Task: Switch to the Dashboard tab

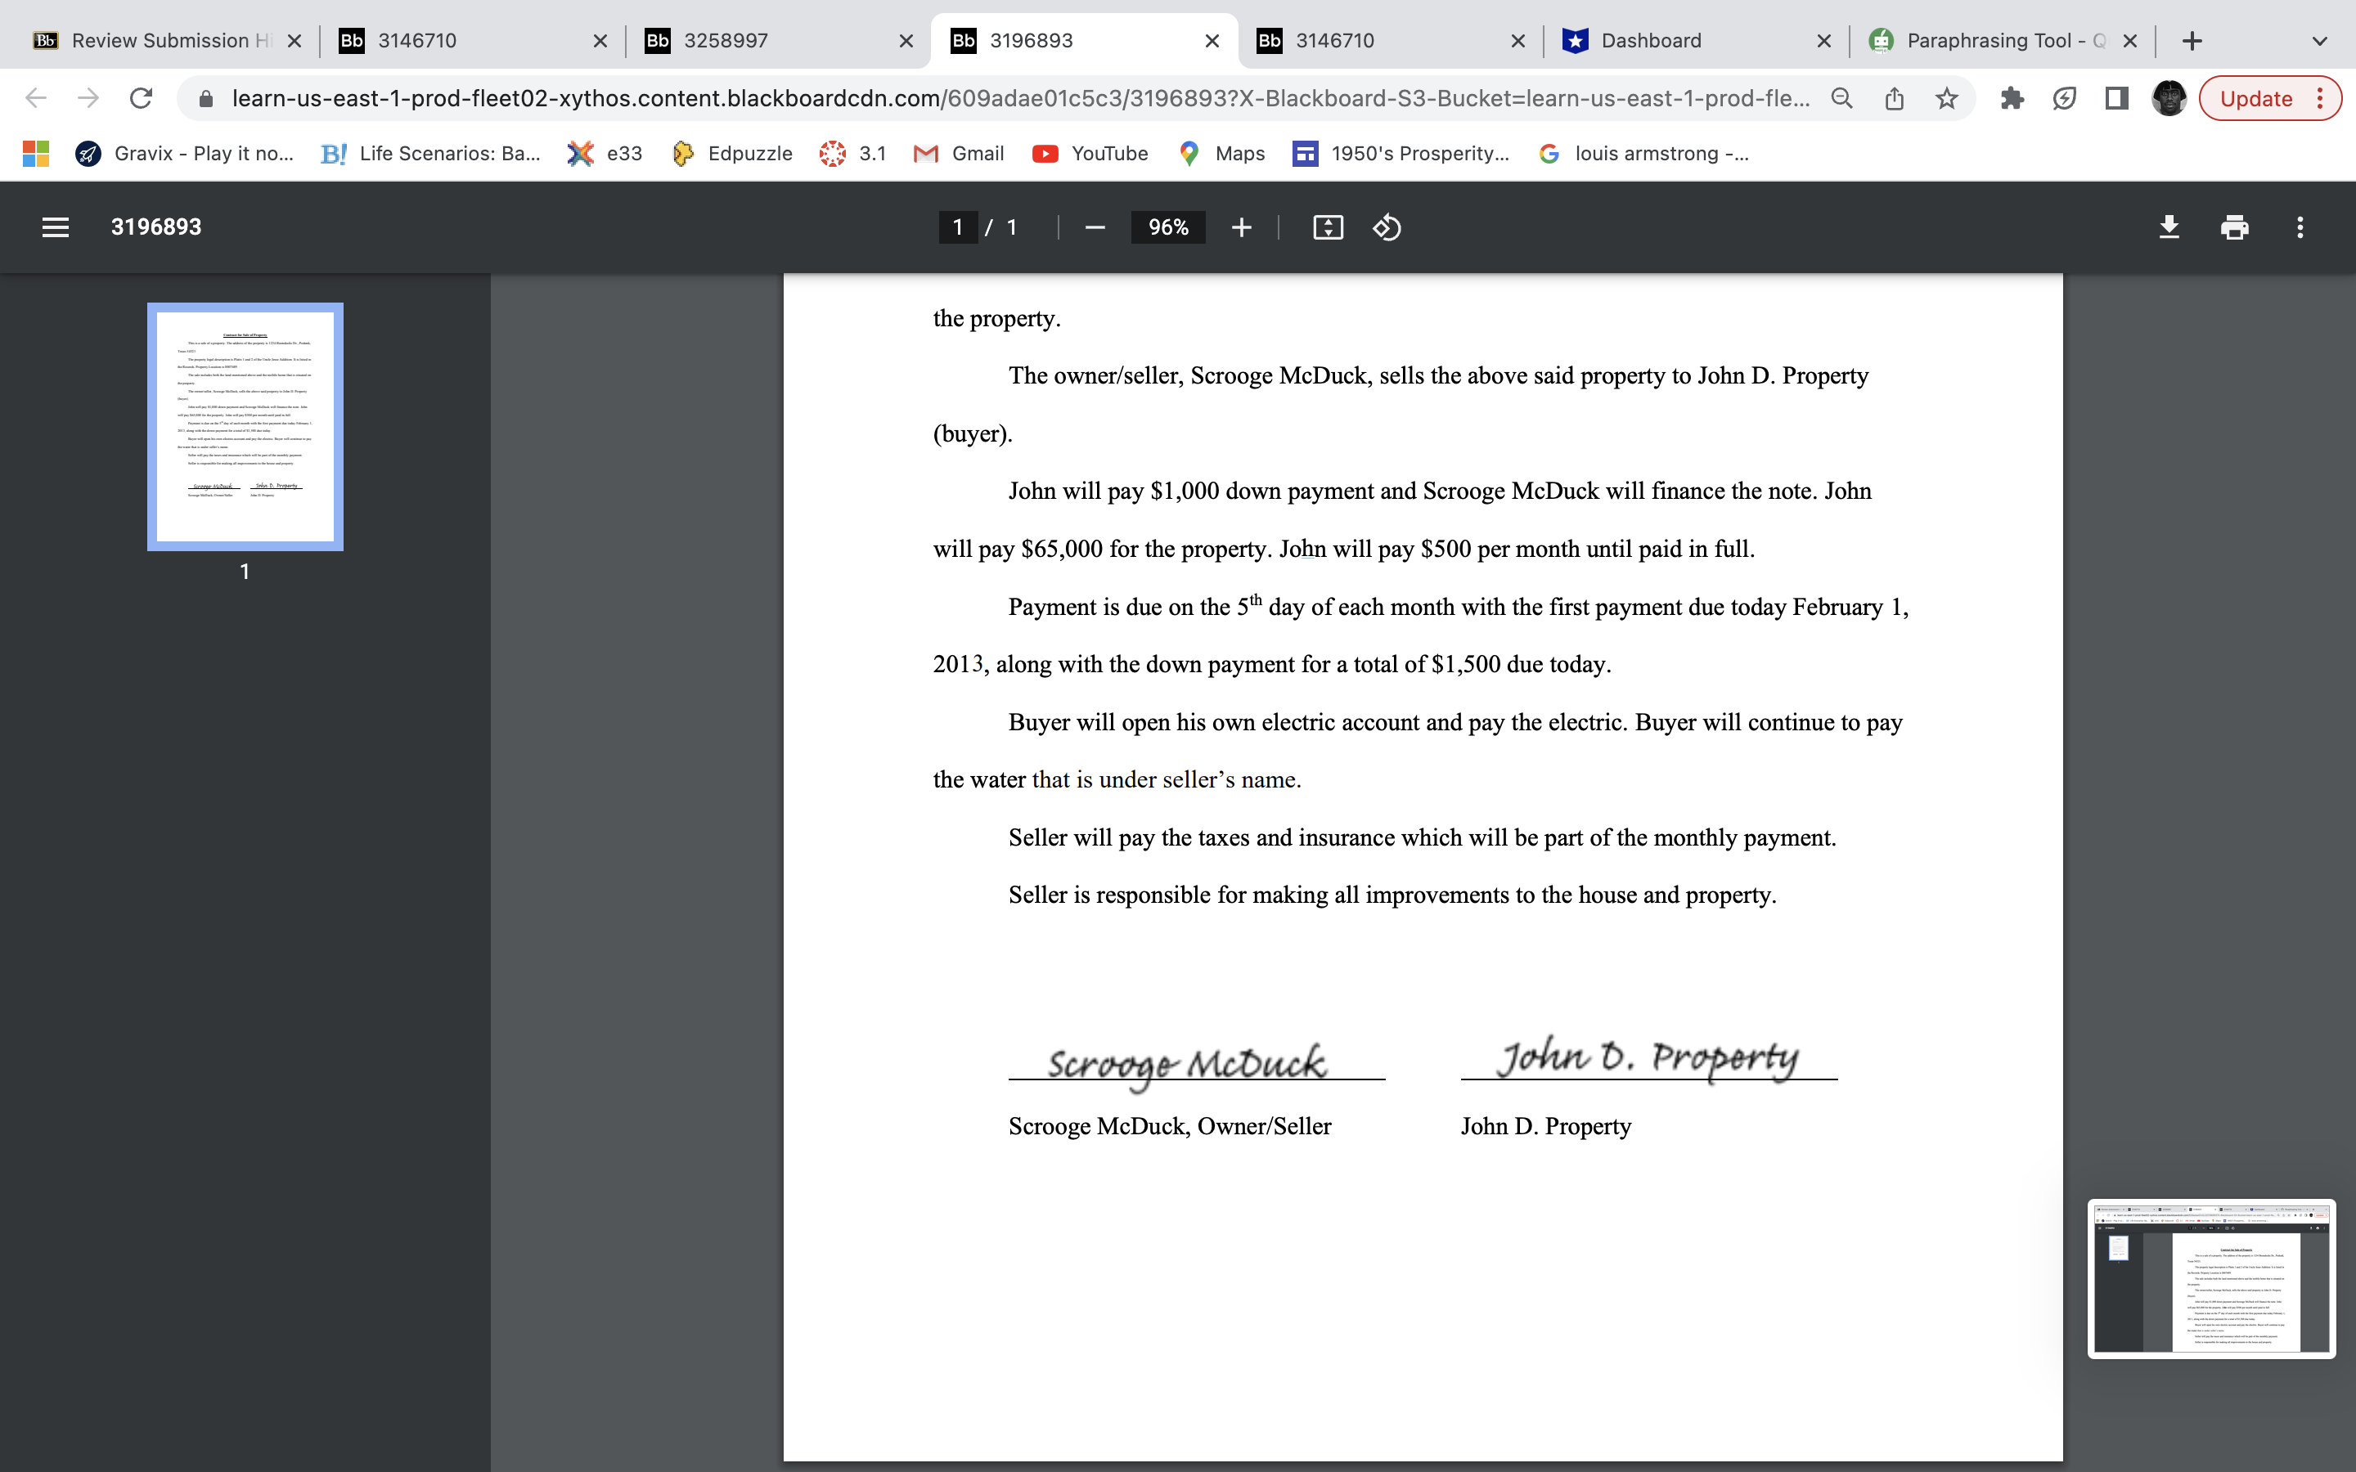Action: pyautogui.click(x=1651, y=41)
